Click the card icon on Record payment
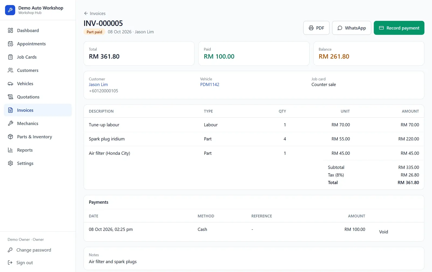Screen dimensions: 432x272 click(x=382, y=28)
